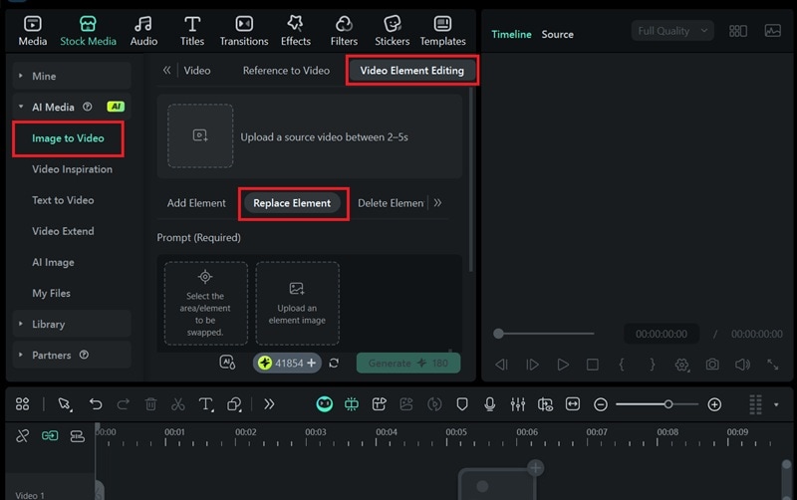This screenshot has width=797, height=500.
Task: Select the Stock Media tab
Action: point(88,31)
